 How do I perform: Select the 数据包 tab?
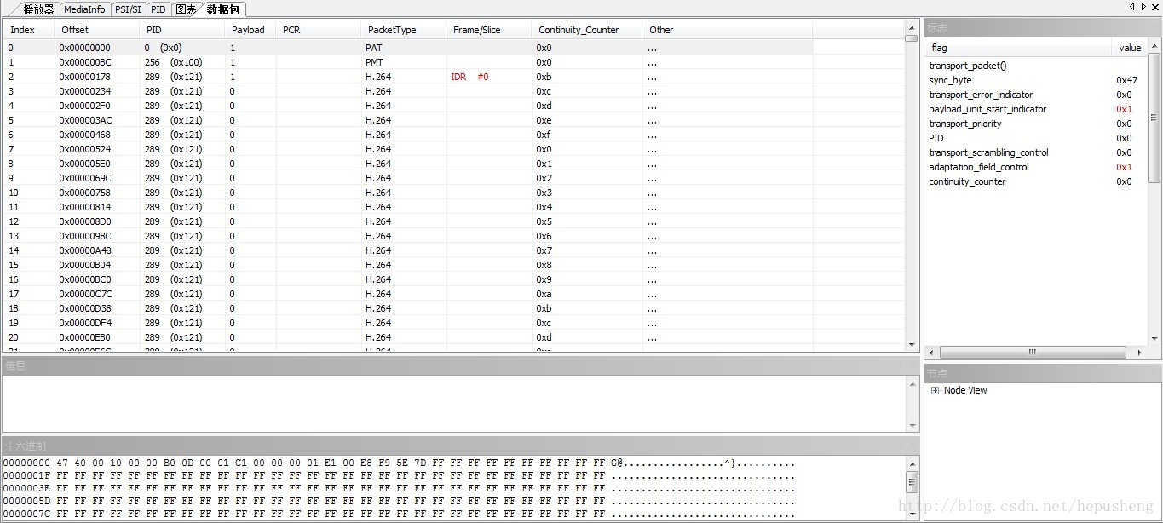(x=224, y=9)
